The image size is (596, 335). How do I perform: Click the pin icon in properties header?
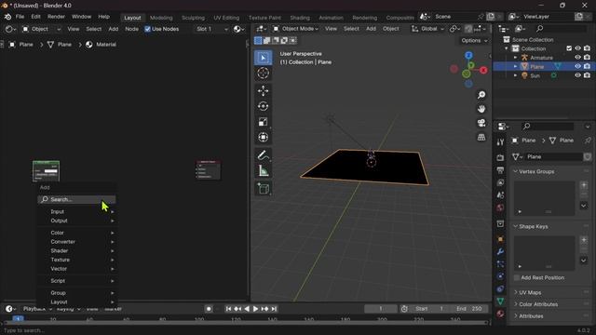tap(588, 141)
